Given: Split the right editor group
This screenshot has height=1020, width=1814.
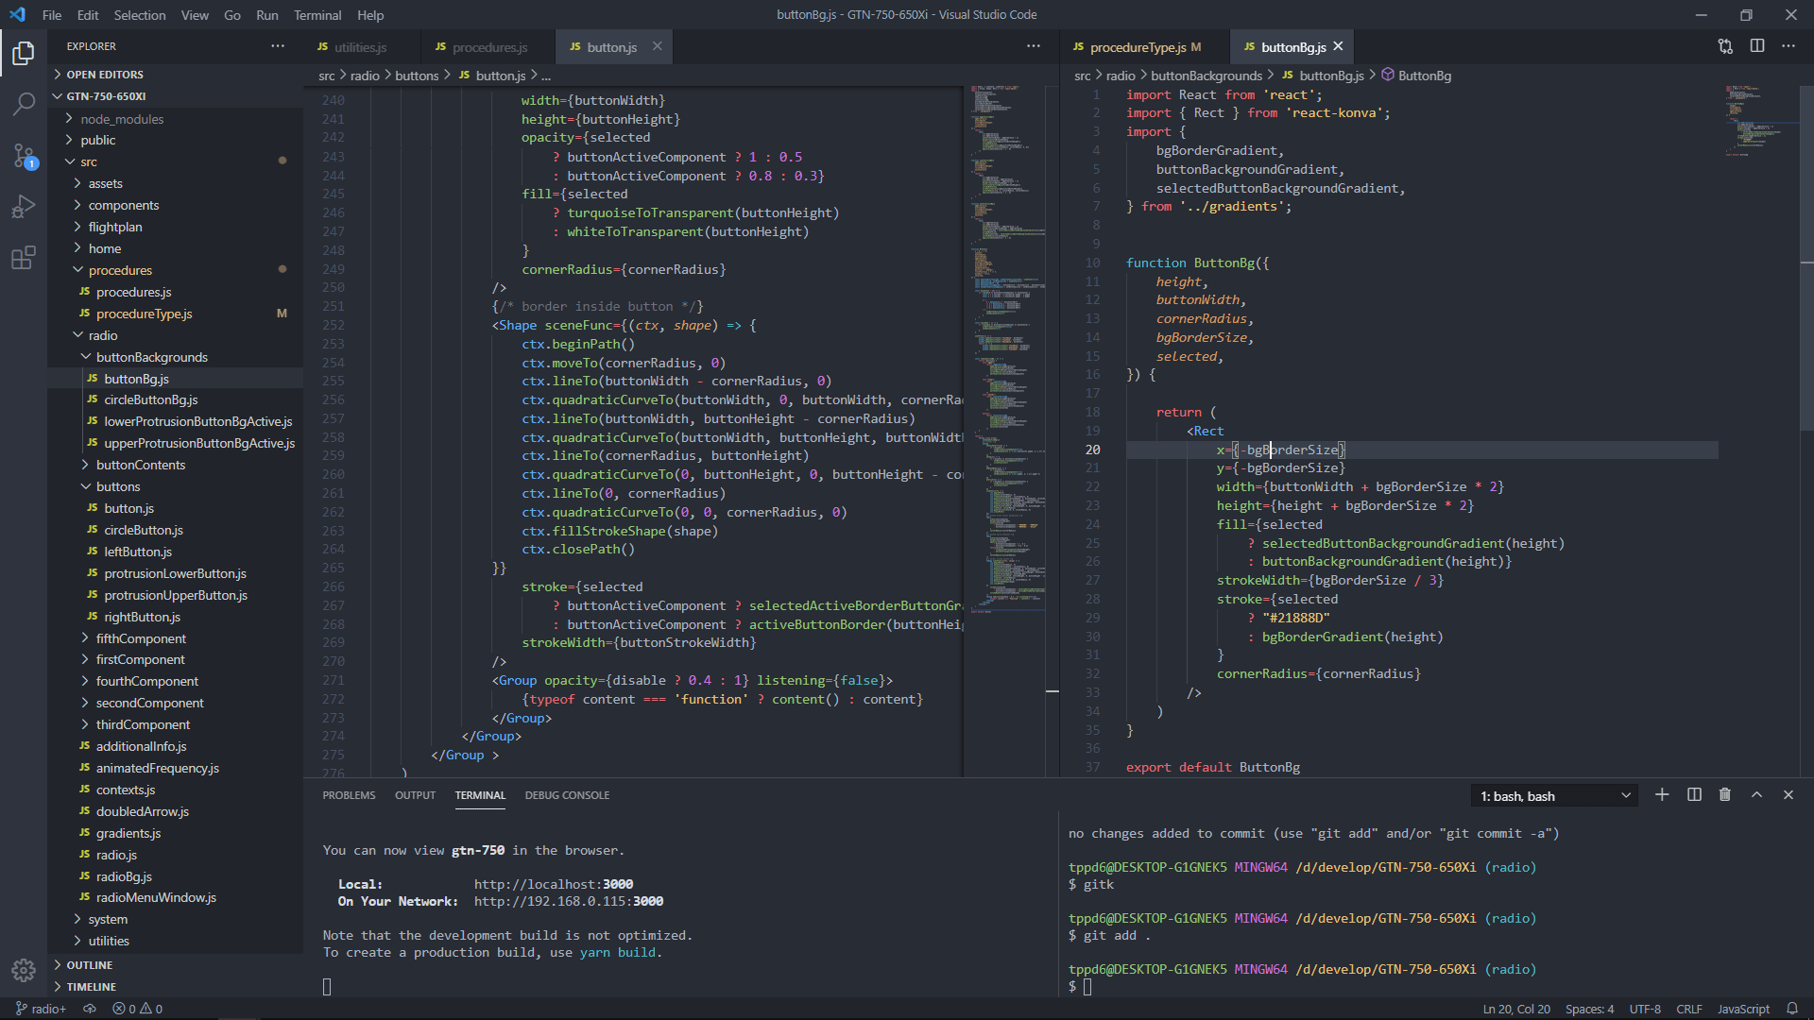Looking at the screenshot, I should [1757, 46].
